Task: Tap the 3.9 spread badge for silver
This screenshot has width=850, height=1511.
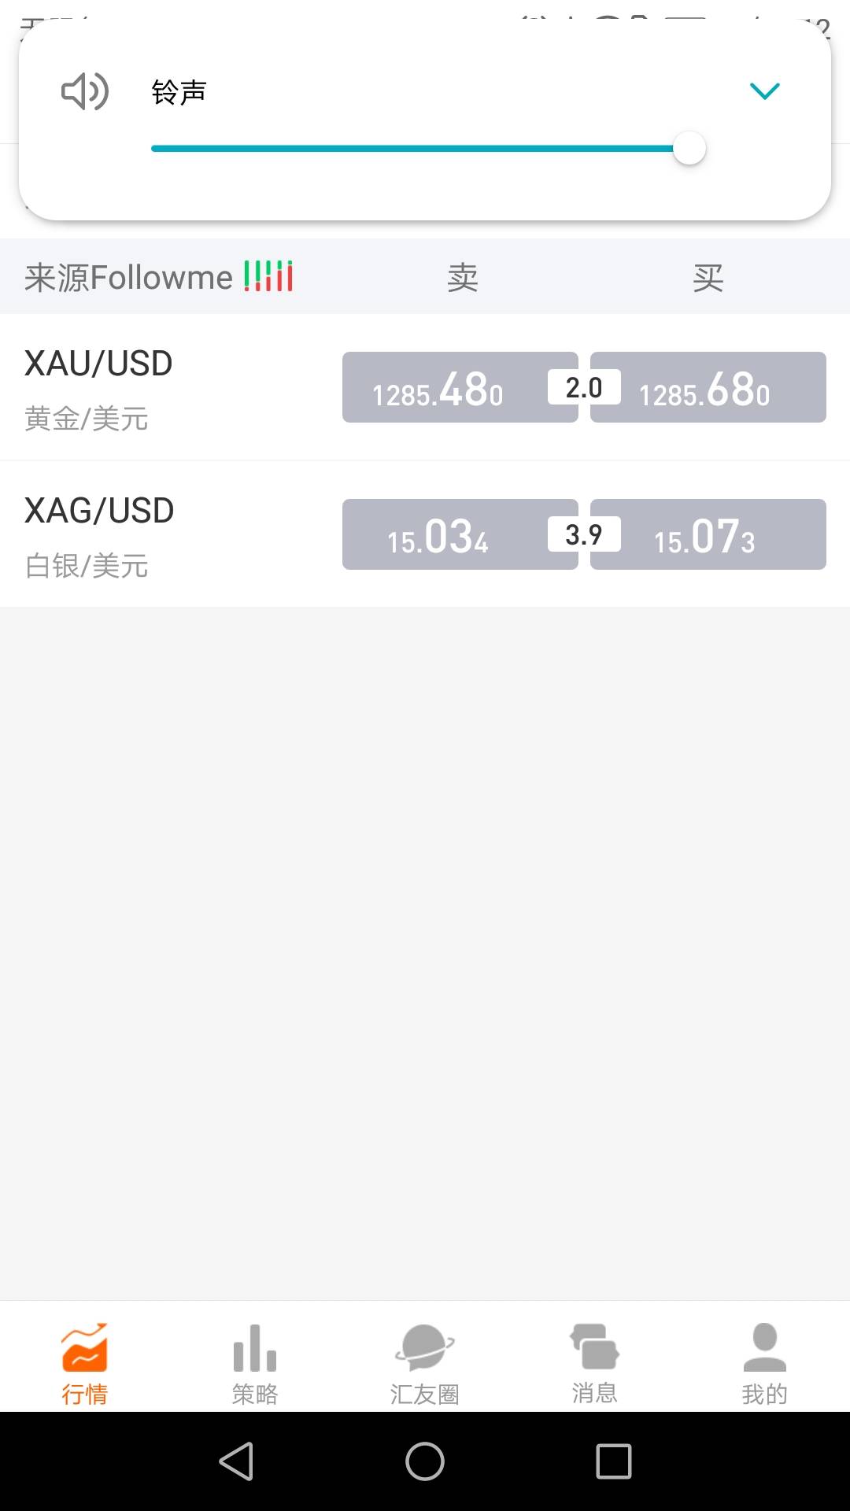Action: pos(584,534)
